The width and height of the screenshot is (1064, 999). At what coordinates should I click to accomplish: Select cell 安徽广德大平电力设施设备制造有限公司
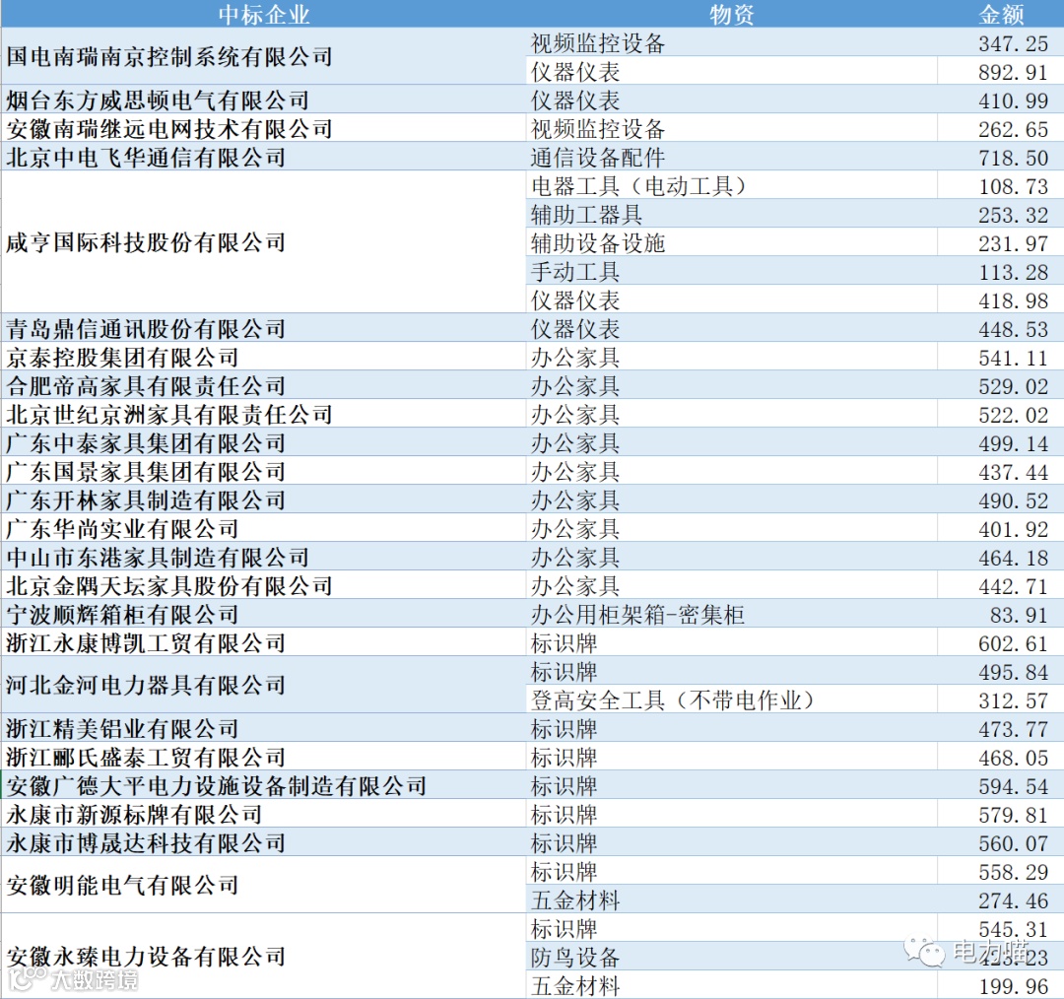coord(263,784)
